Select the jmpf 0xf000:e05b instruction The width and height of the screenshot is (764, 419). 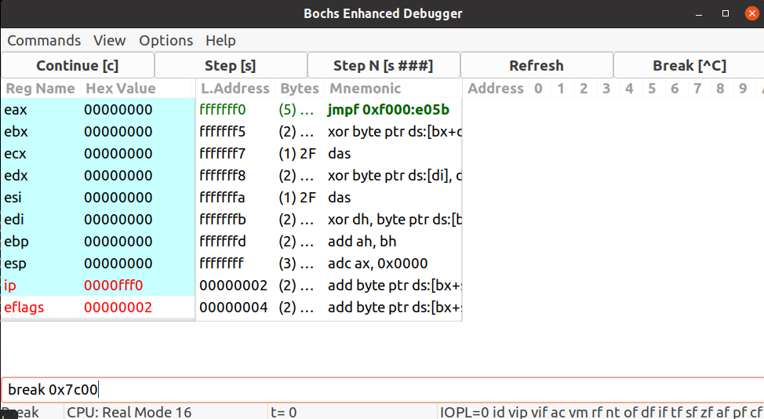388,110
